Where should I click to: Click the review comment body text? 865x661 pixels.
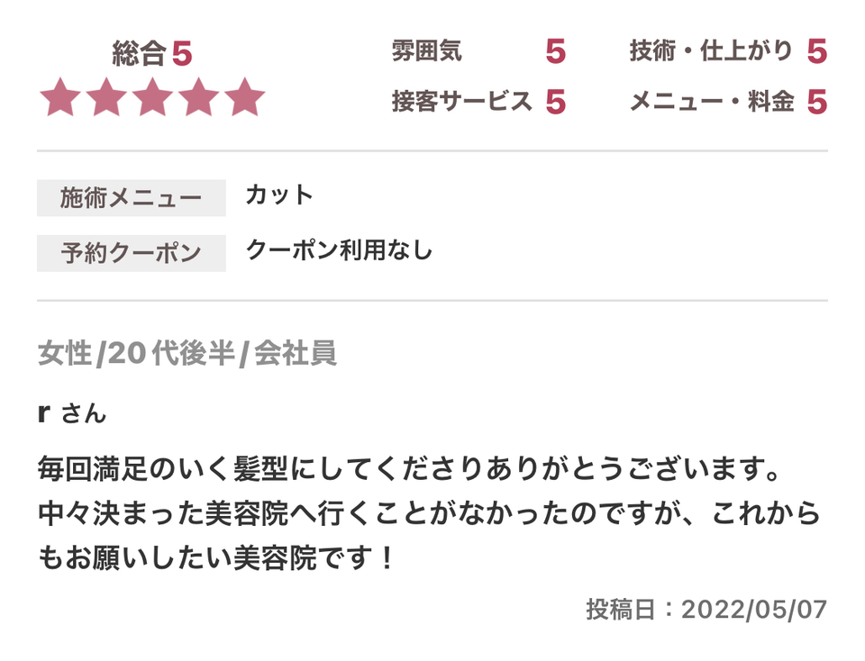429,514
